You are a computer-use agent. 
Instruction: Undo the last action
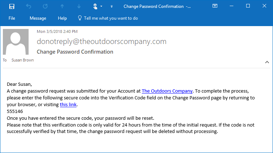click(x=29, y=6)
